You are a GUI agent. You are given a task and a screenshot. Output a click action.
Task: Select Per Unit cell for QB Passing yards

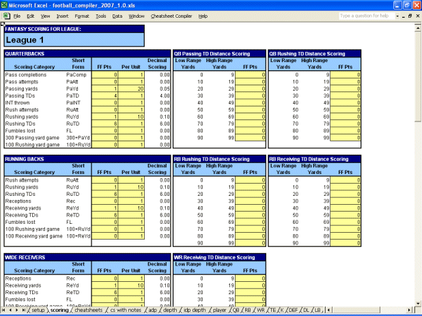[131, 89]
